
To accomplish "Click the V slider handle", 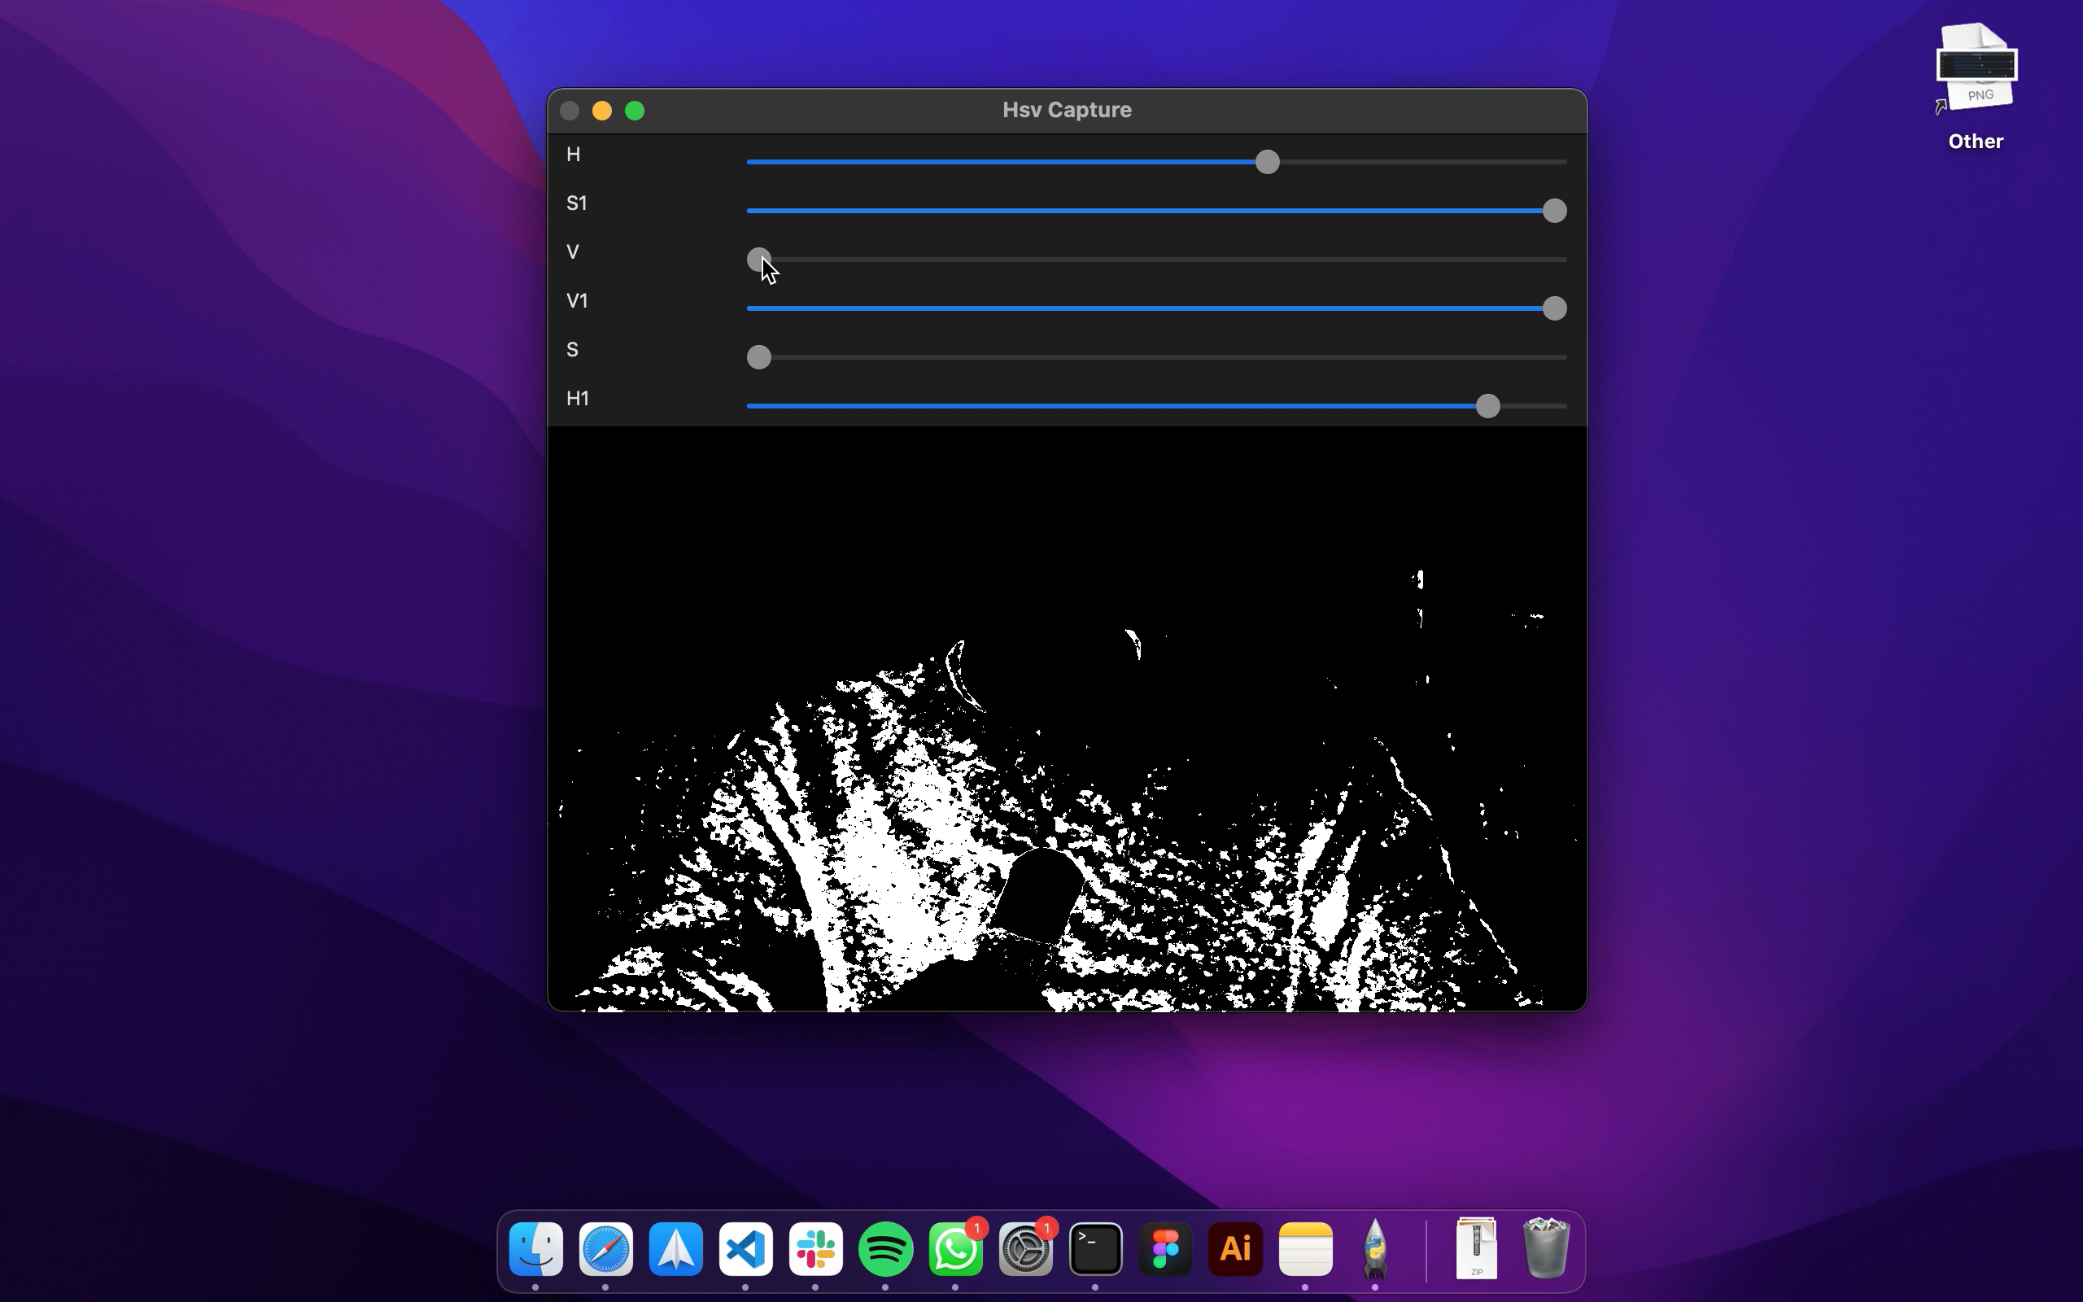I will coord(758,260).
